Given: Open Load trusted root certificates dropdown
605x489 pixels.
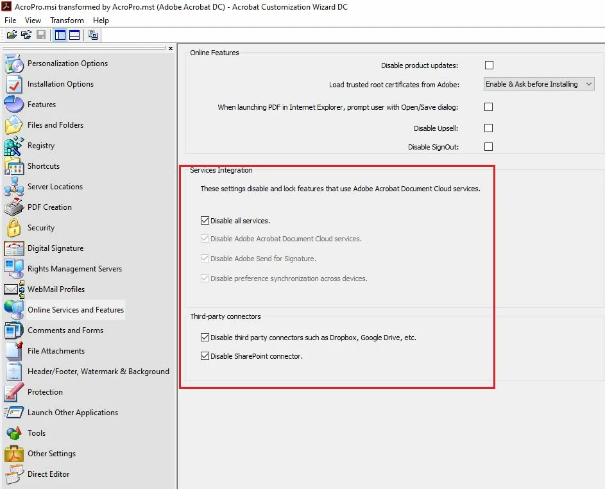Looking at the screenshot, I should pos(539,84).
